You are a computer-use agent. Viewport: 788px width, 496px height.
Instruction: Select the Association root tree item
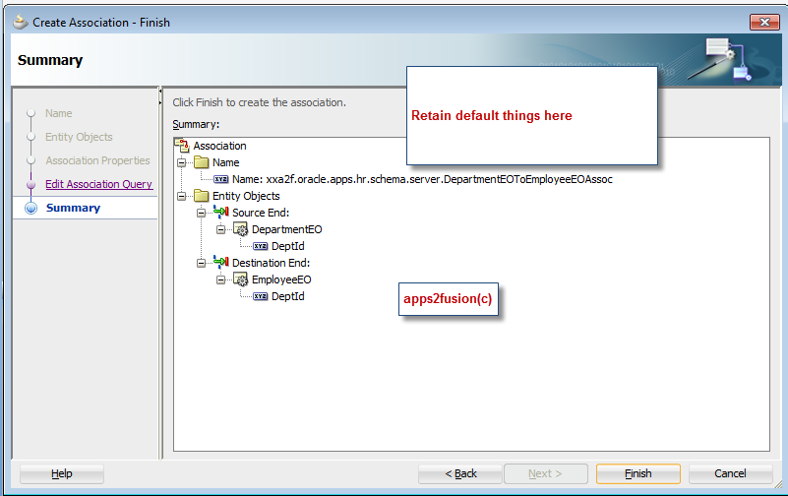pyautogui.click(x=219, y=146)
